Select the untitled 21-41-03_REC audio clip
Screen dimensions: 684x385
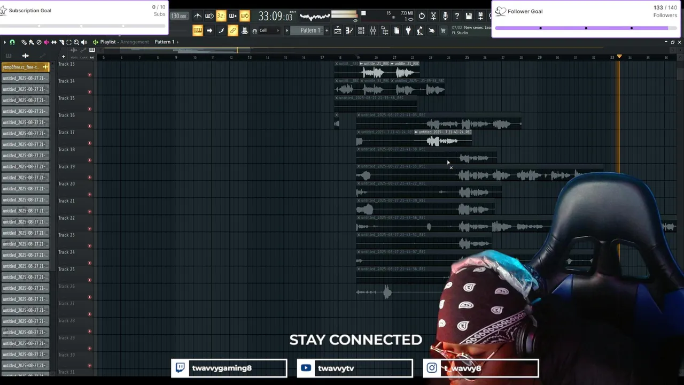click(439, 121)
